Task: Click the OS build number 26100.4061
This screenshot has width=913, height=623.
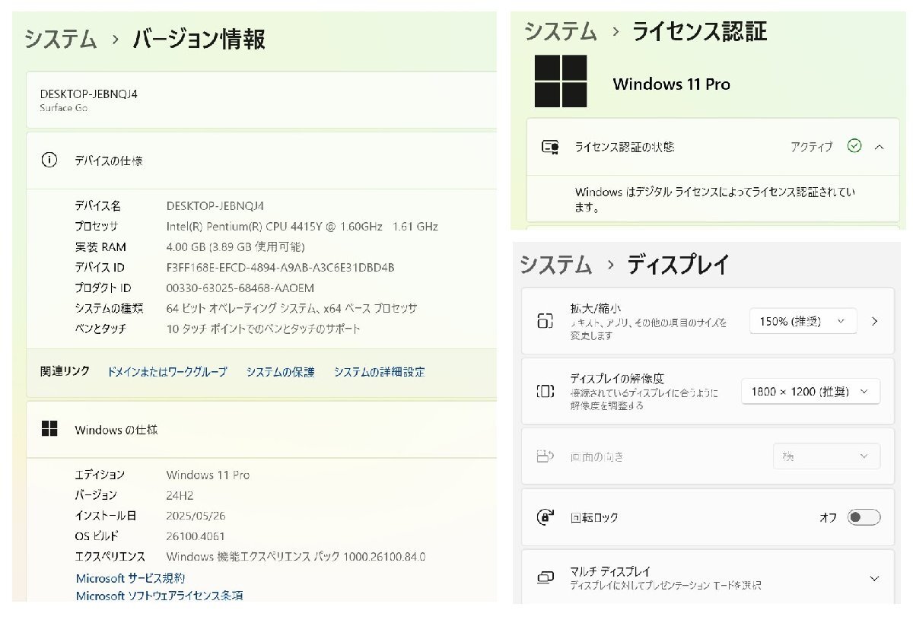Action: (x=196, y=536)
